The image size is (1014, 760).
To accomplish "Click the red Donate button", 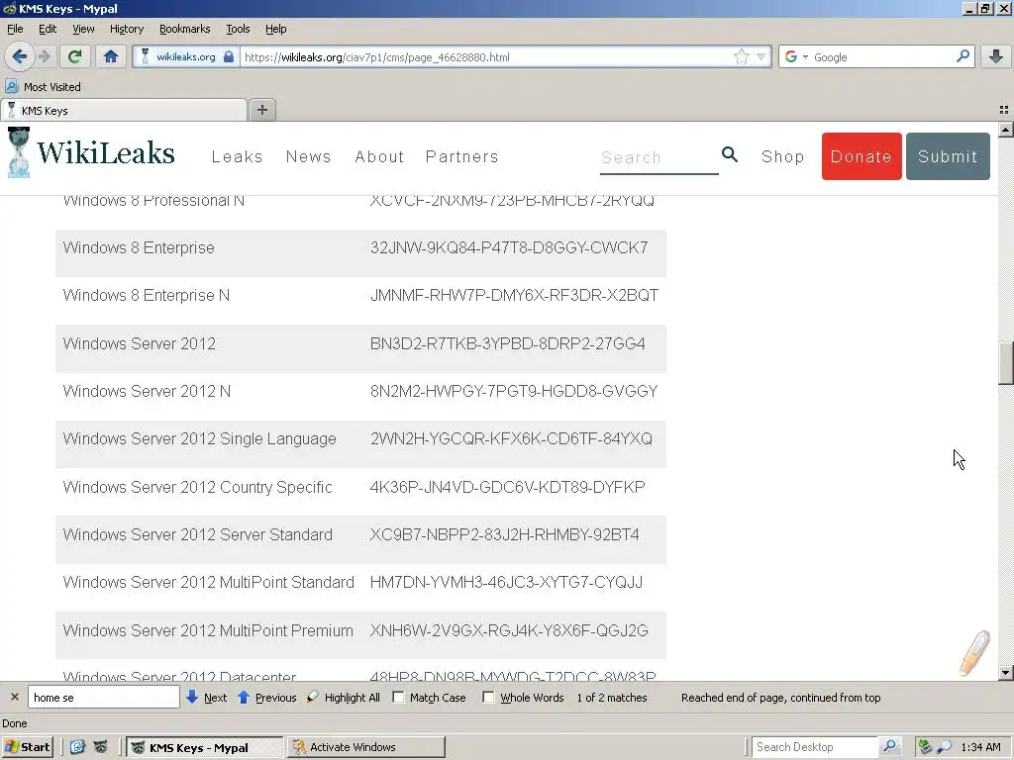I will pyautogui.click(x=862, y=156).
